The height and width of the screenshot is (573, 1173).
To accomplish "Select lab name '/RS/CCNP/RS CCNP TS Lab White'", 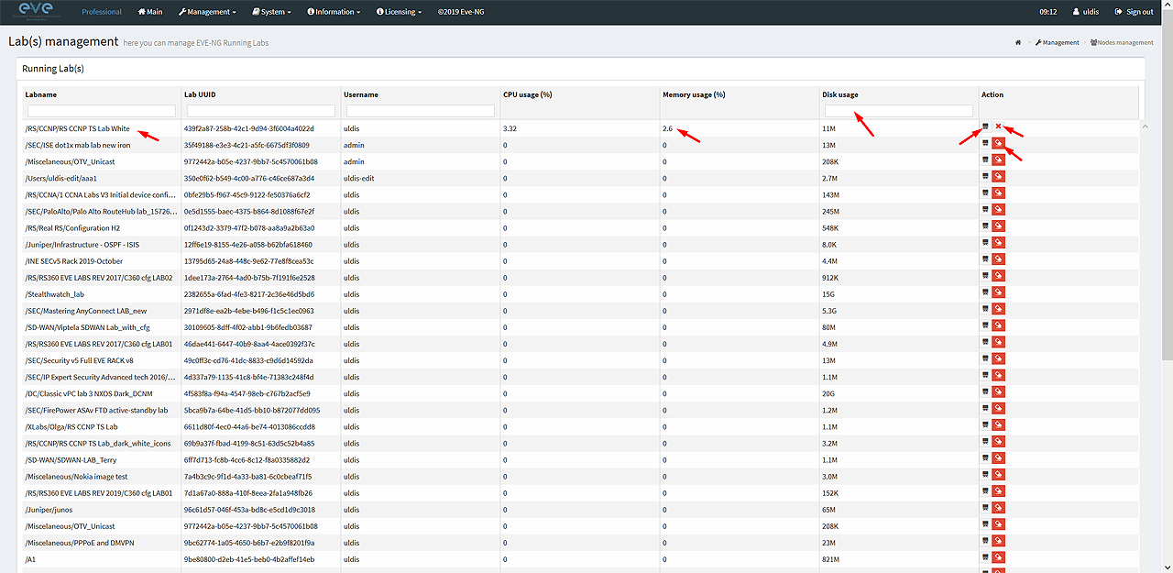I will tap(77, 128).
